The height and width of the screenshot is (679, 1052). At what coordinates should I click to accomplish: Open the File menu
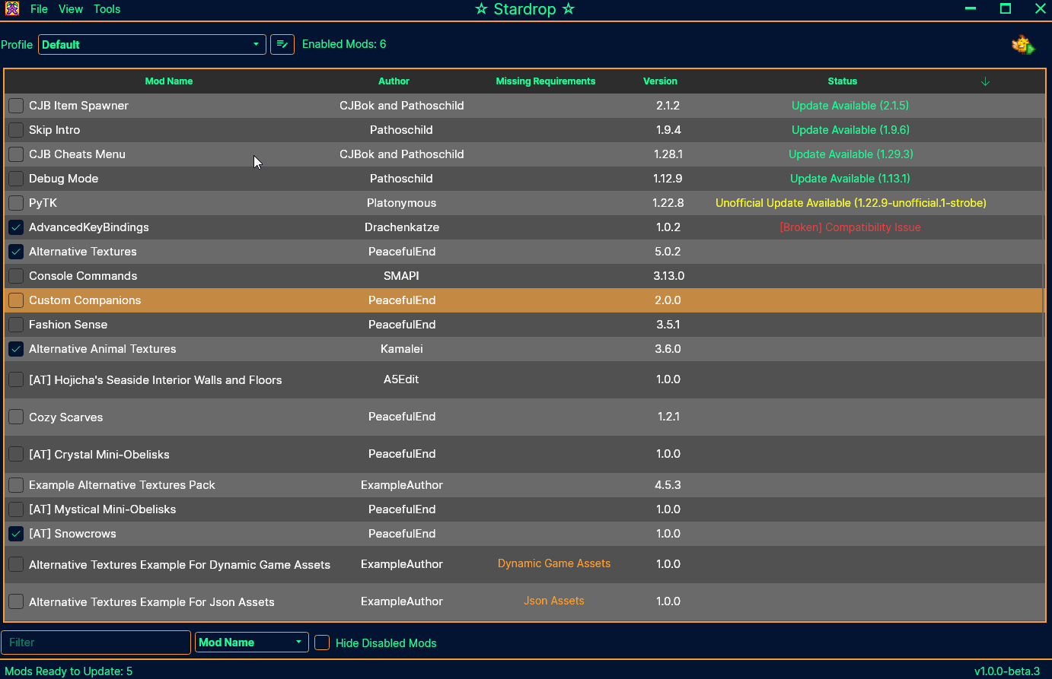(x=39, y=9)
